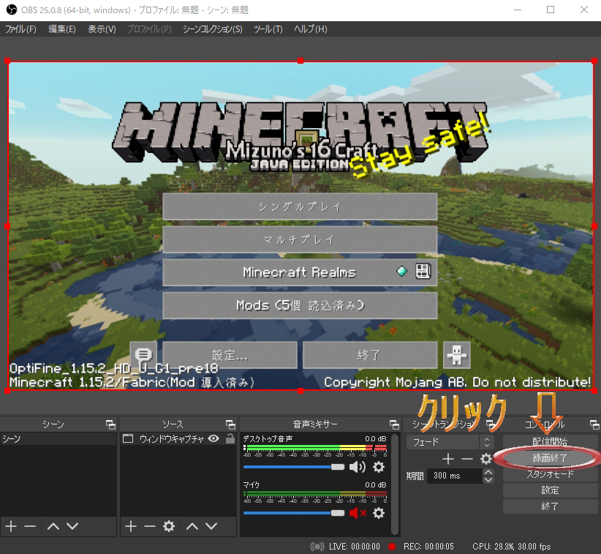Open マイク audio settings gear
Viewport: 601px width, 554px height.
coord(379,513)
